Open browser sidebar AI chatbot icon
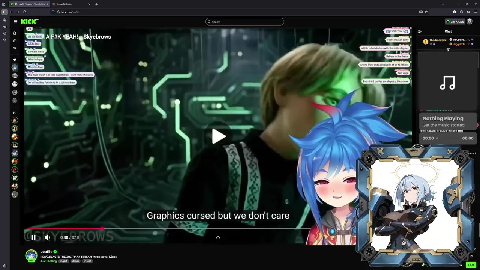Image resolution: width=480 pixels, height=270 pixels. (x=4, y=20)
